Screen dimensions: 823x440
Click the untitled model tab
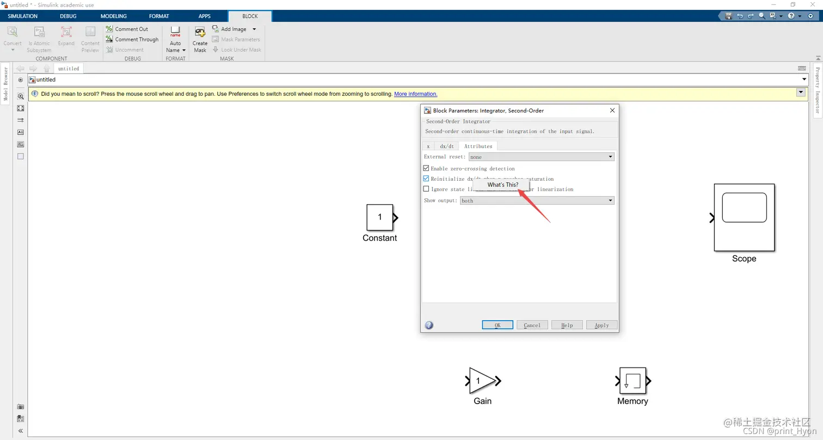pos(69,69)
